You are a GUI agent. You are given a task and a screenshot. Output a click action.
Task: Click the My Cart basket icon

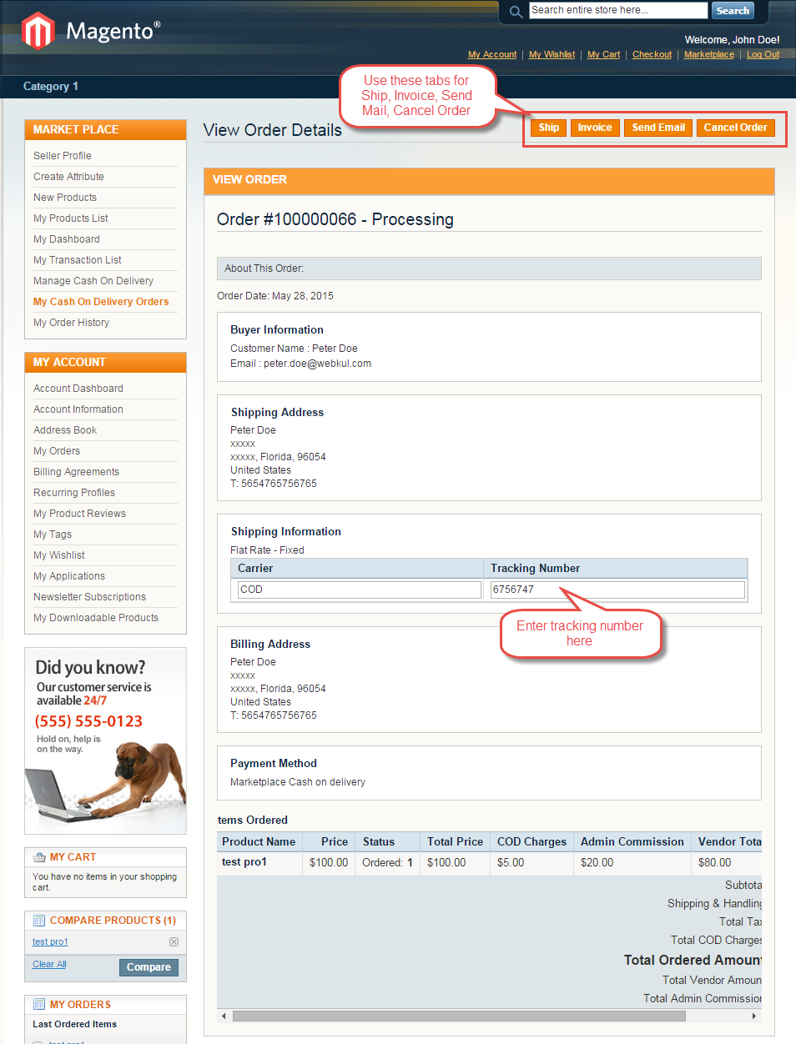(39, 857)
